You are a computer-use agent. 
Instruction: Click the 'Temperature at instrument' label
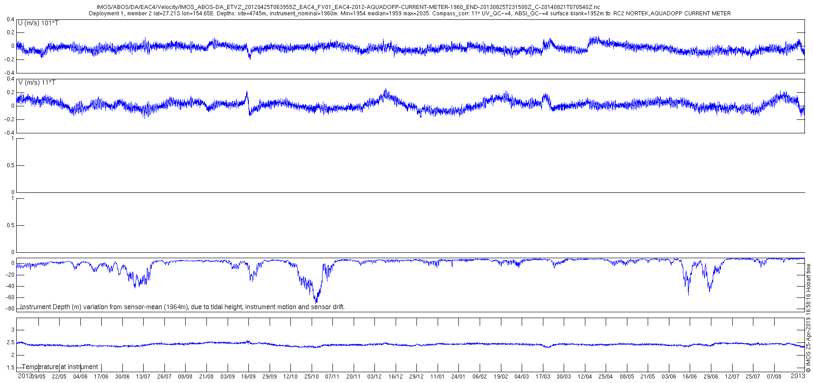click(x=60, y=367)
